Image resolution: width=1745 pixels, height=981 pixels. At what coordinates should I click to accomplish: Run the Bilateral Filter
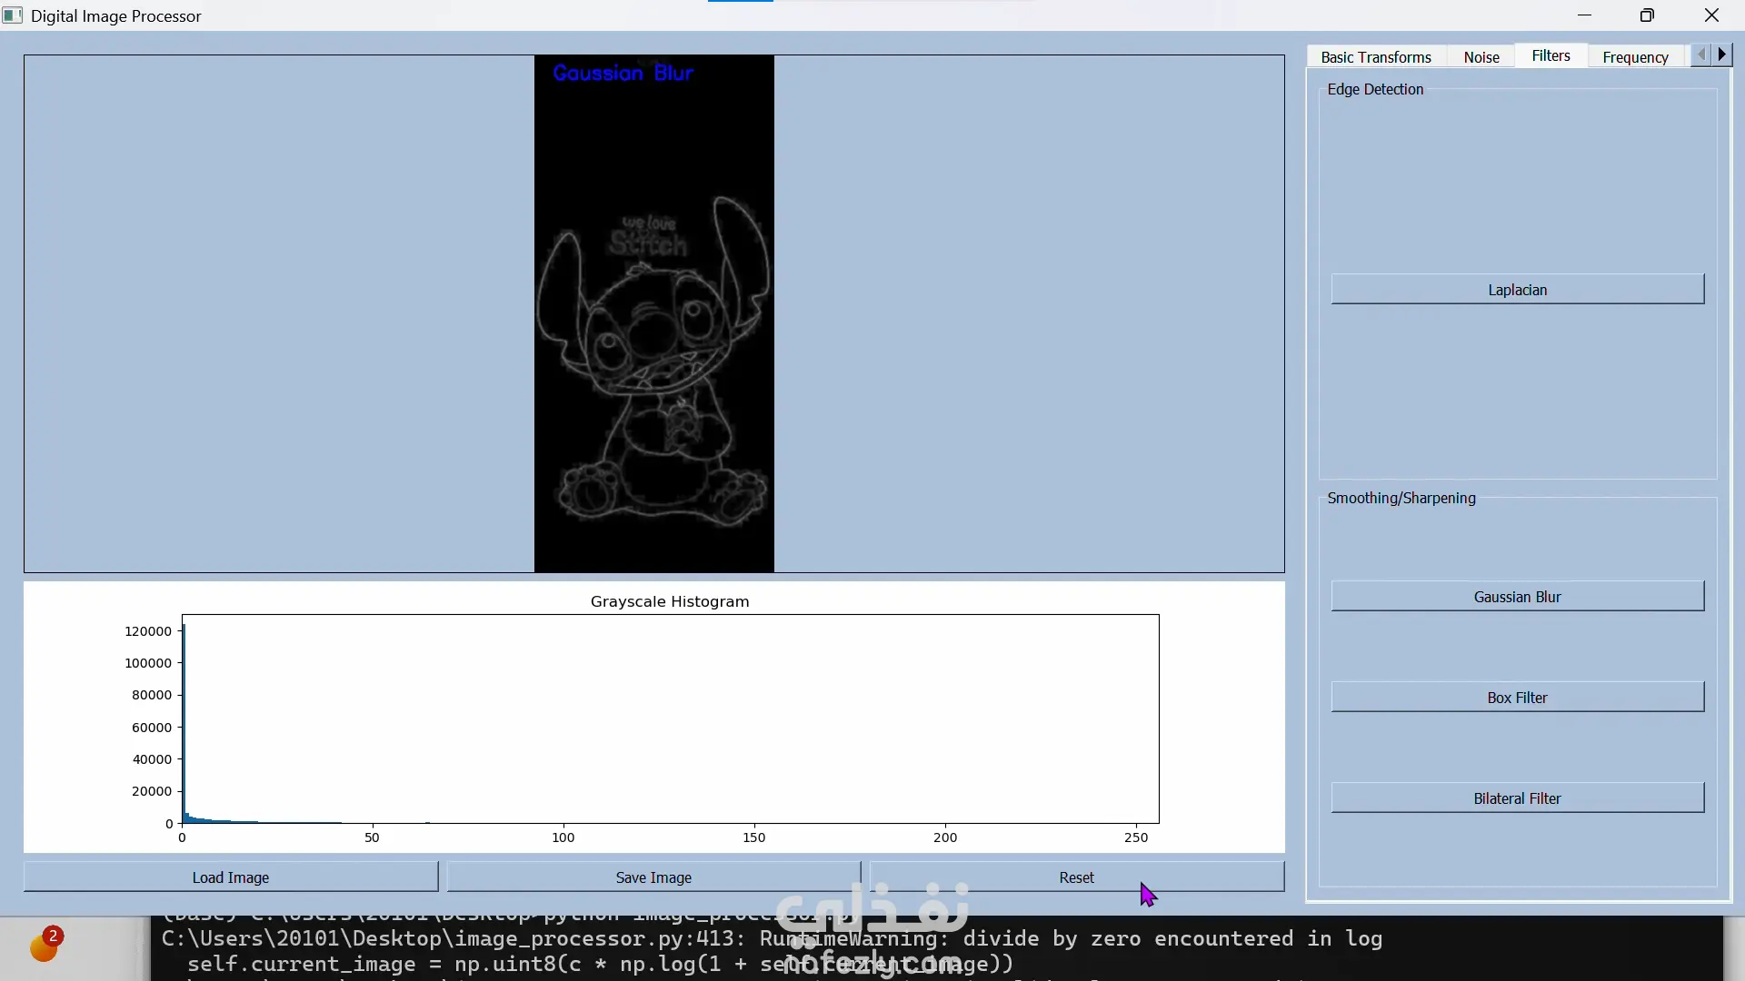tap(1517, 798)
